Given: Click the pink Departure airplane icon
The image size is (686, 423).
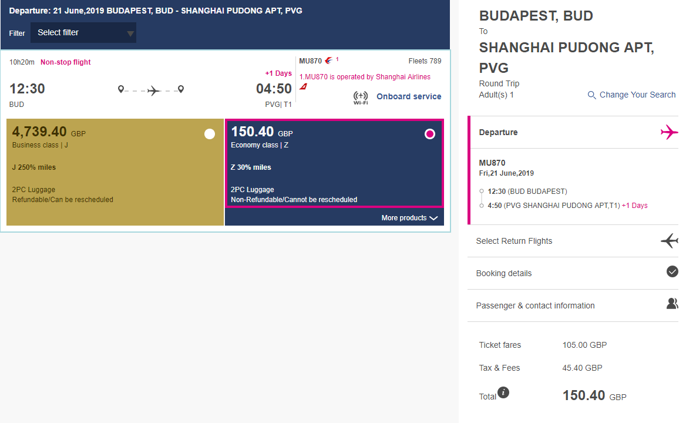Looking at the screenshot, I should (x=669, y=132).
